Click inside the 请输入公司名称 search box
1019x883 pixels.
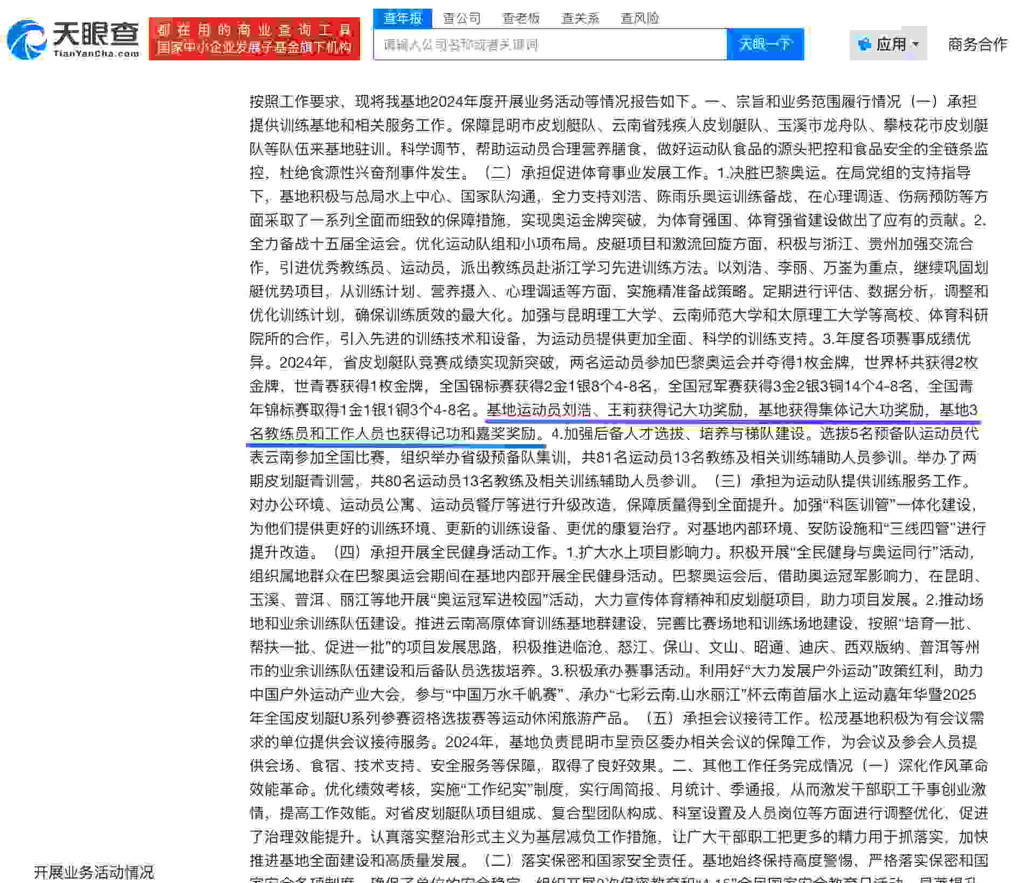[x=550, y=45]
